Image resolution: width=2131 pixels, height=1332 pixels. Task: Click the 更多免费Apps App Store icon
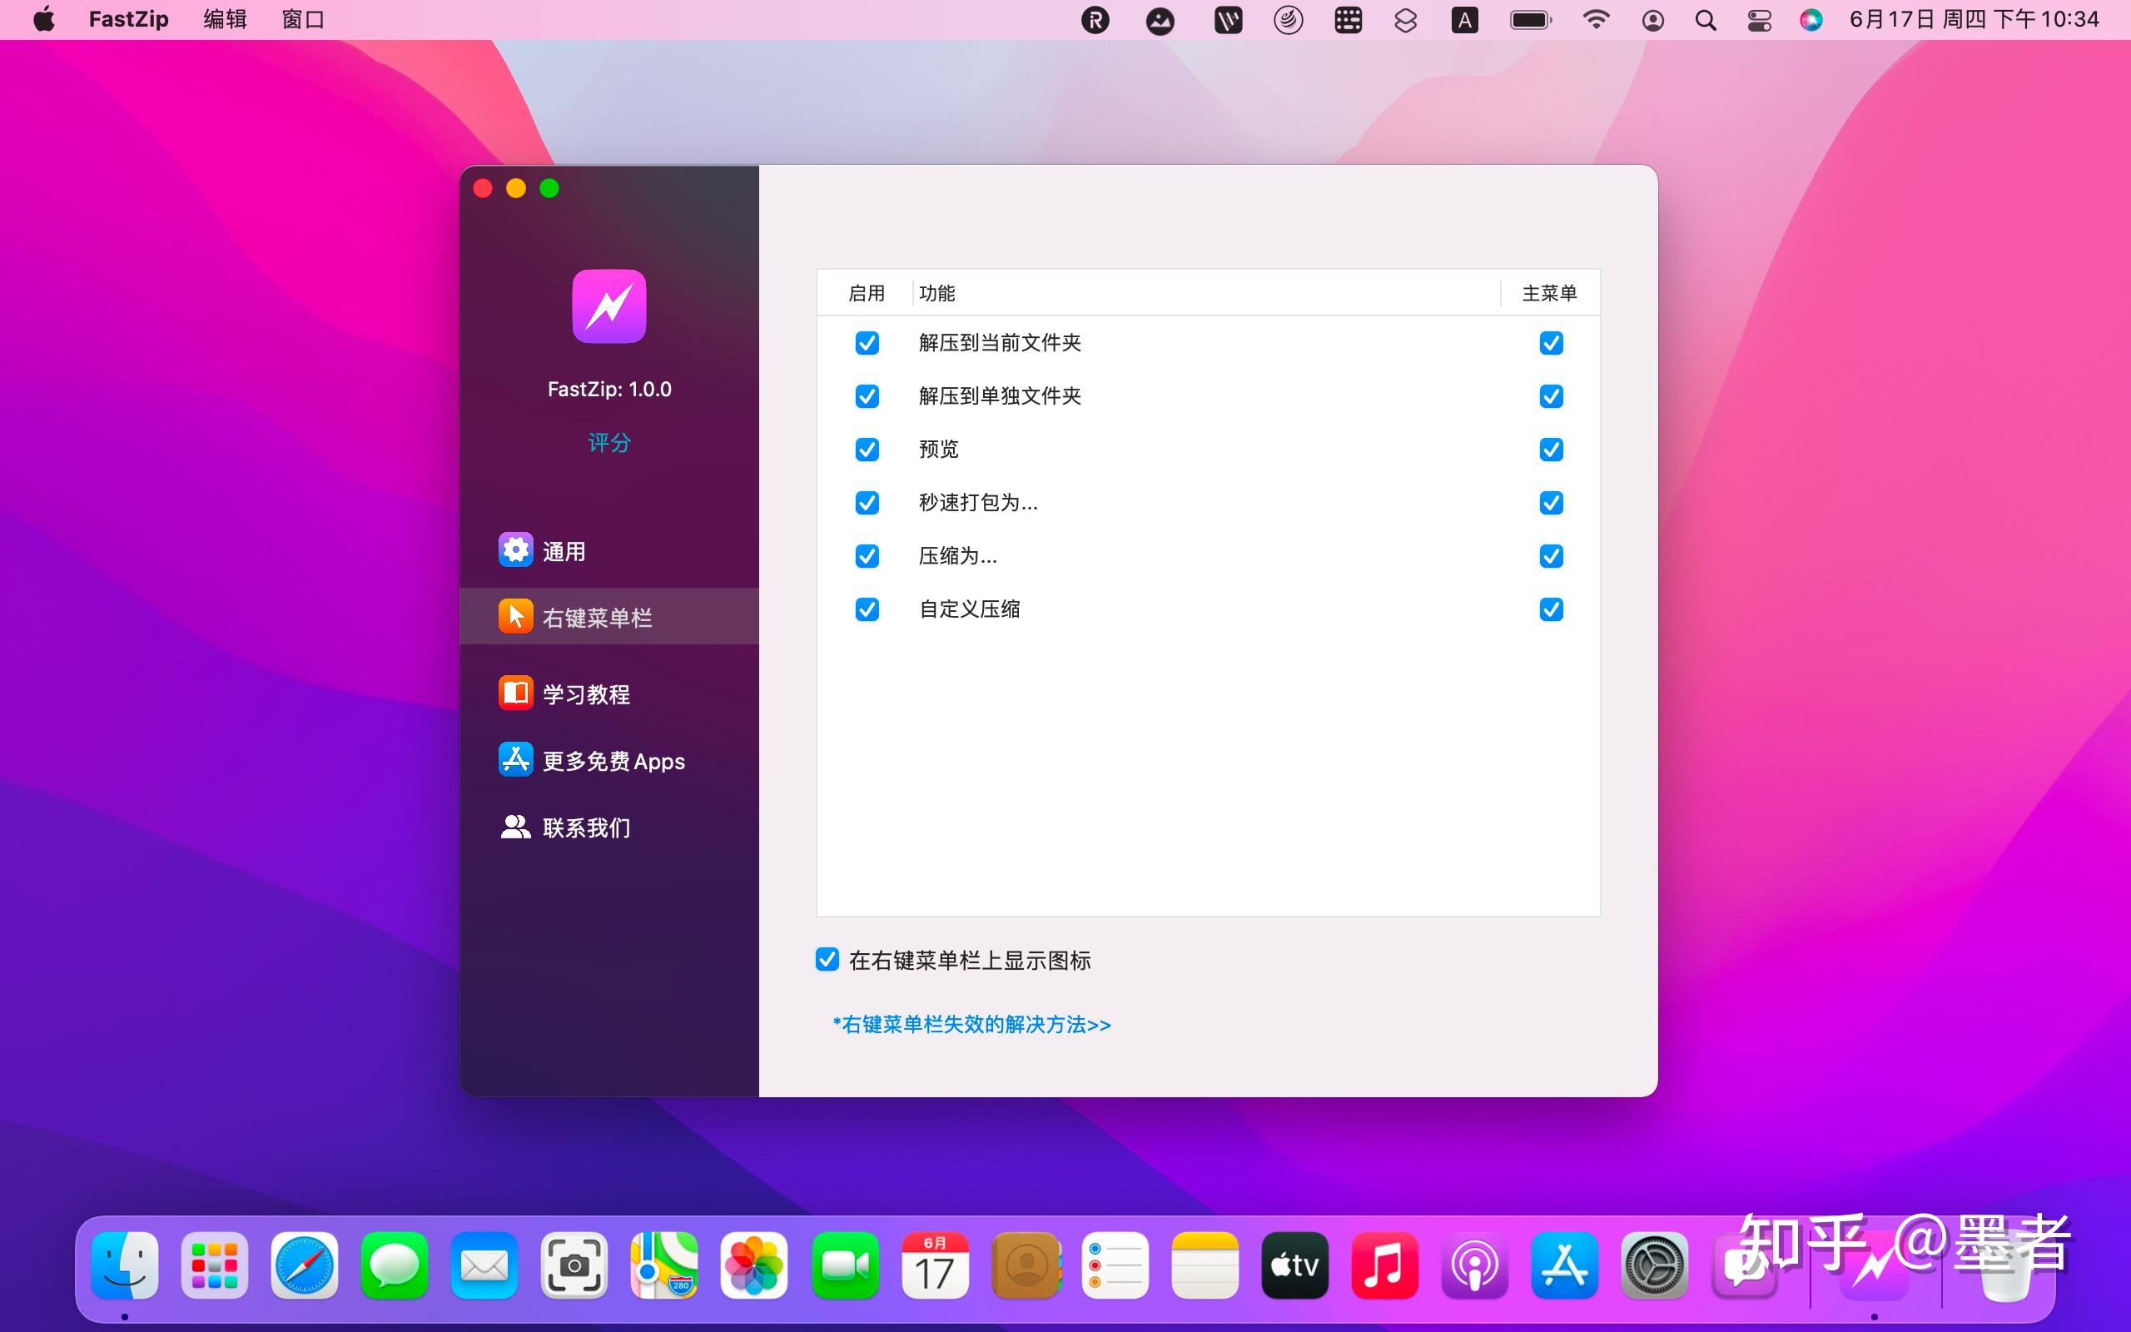pyautogui.click(x=515, y=759)
